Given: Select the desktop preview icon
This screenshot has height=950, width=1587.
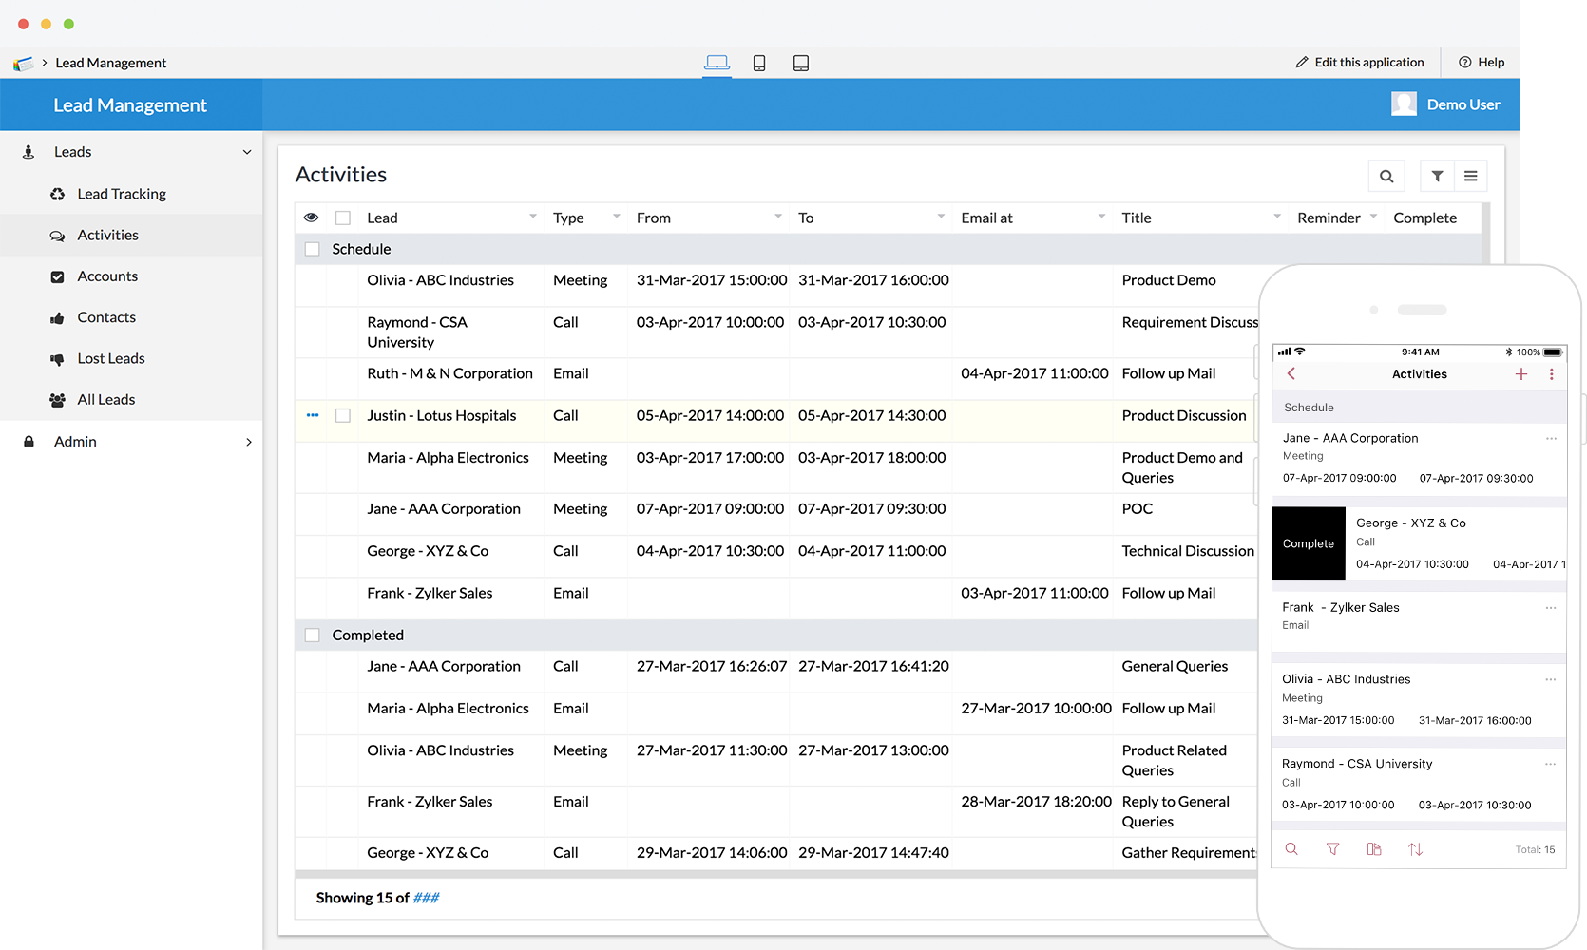Looking at the screenshot, I should point(717,63).
